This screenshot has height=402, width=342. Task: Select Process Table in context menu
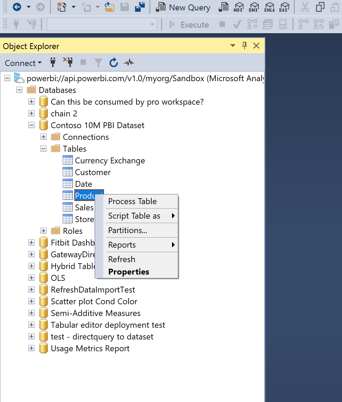(132, 201)
